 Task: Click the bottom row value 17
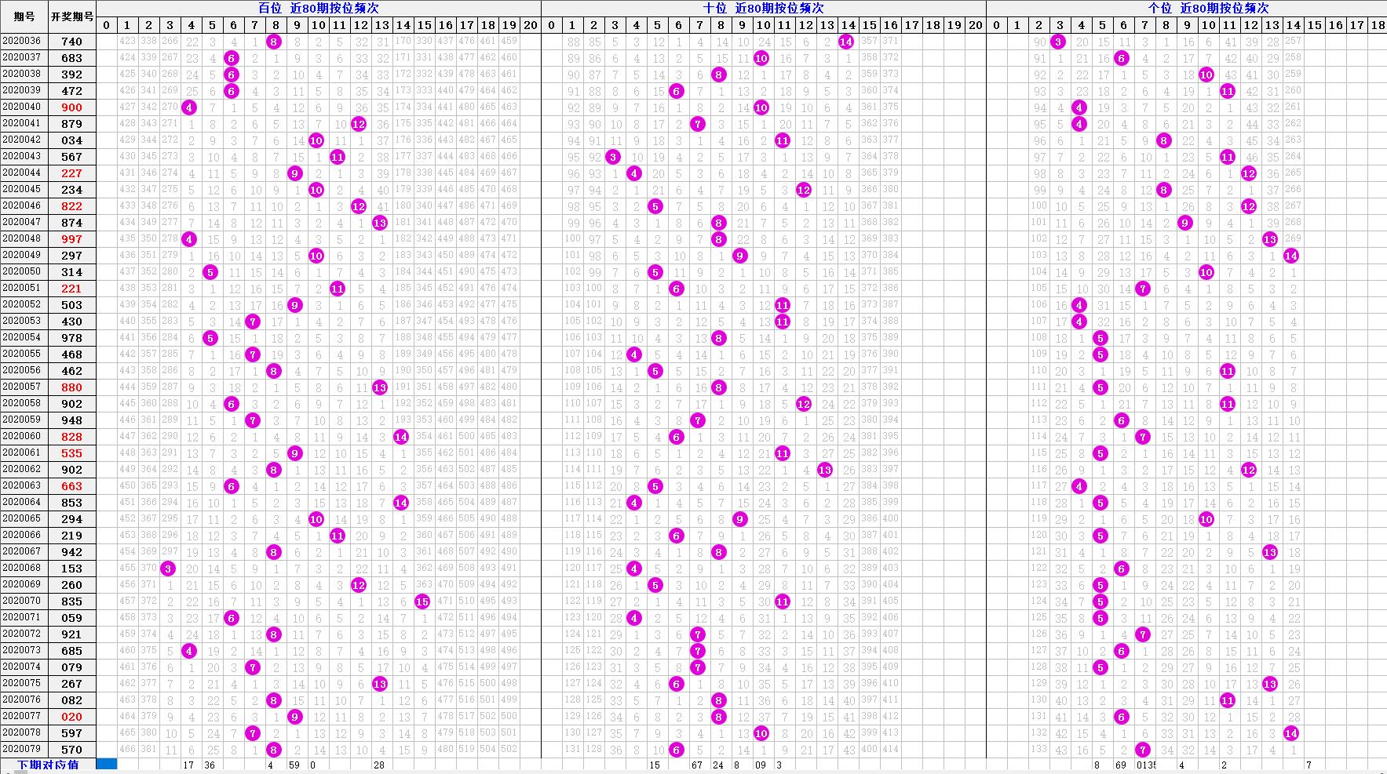click(x=189, y=765)
